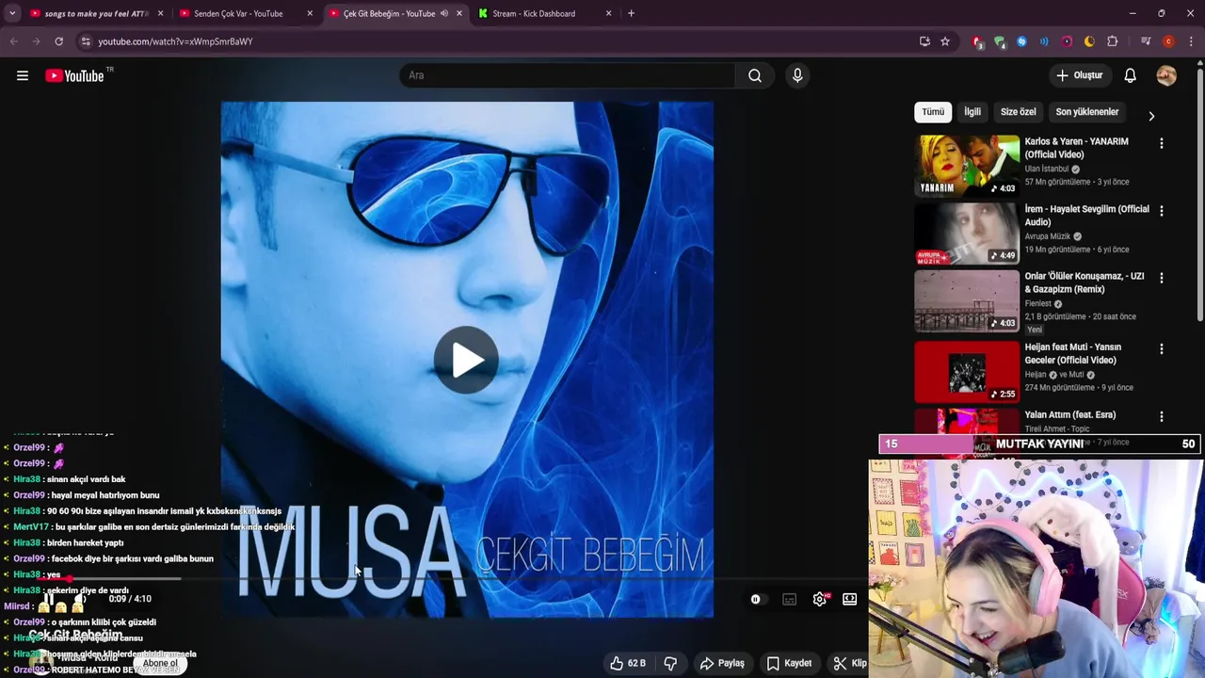Open the İrem Hayalet Sevgilim video thumbnail
This screenshot has width=1205, height=678.
tap(967, 234)
